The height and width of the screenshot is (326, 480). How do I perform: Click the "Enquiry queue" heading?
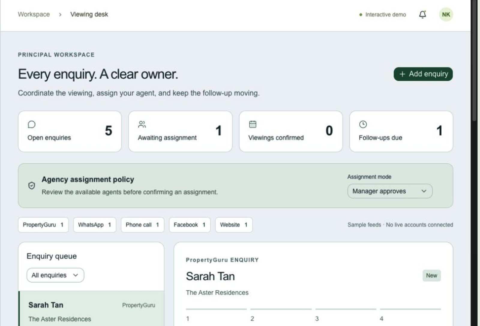52,256
